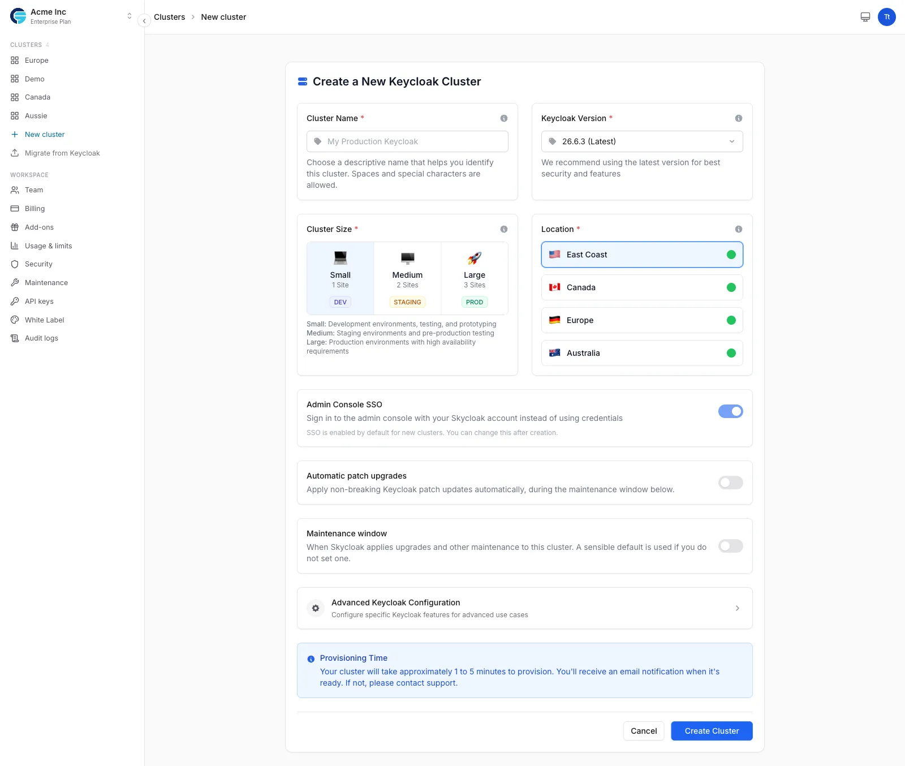This screenshot has width=905, height=766.
Task: Click the info icon beside Cluster Name
Action: [504, 118]
